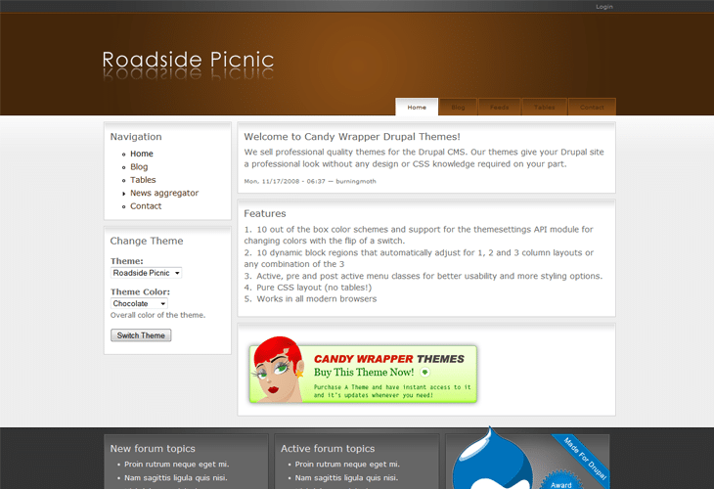Click the burningmoth author name

[356, 181]
